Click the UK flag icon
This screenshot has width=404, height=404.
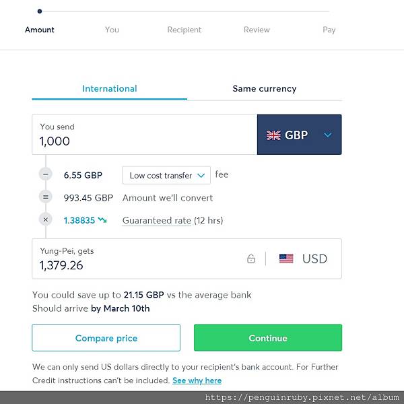[x=273, y=135]
